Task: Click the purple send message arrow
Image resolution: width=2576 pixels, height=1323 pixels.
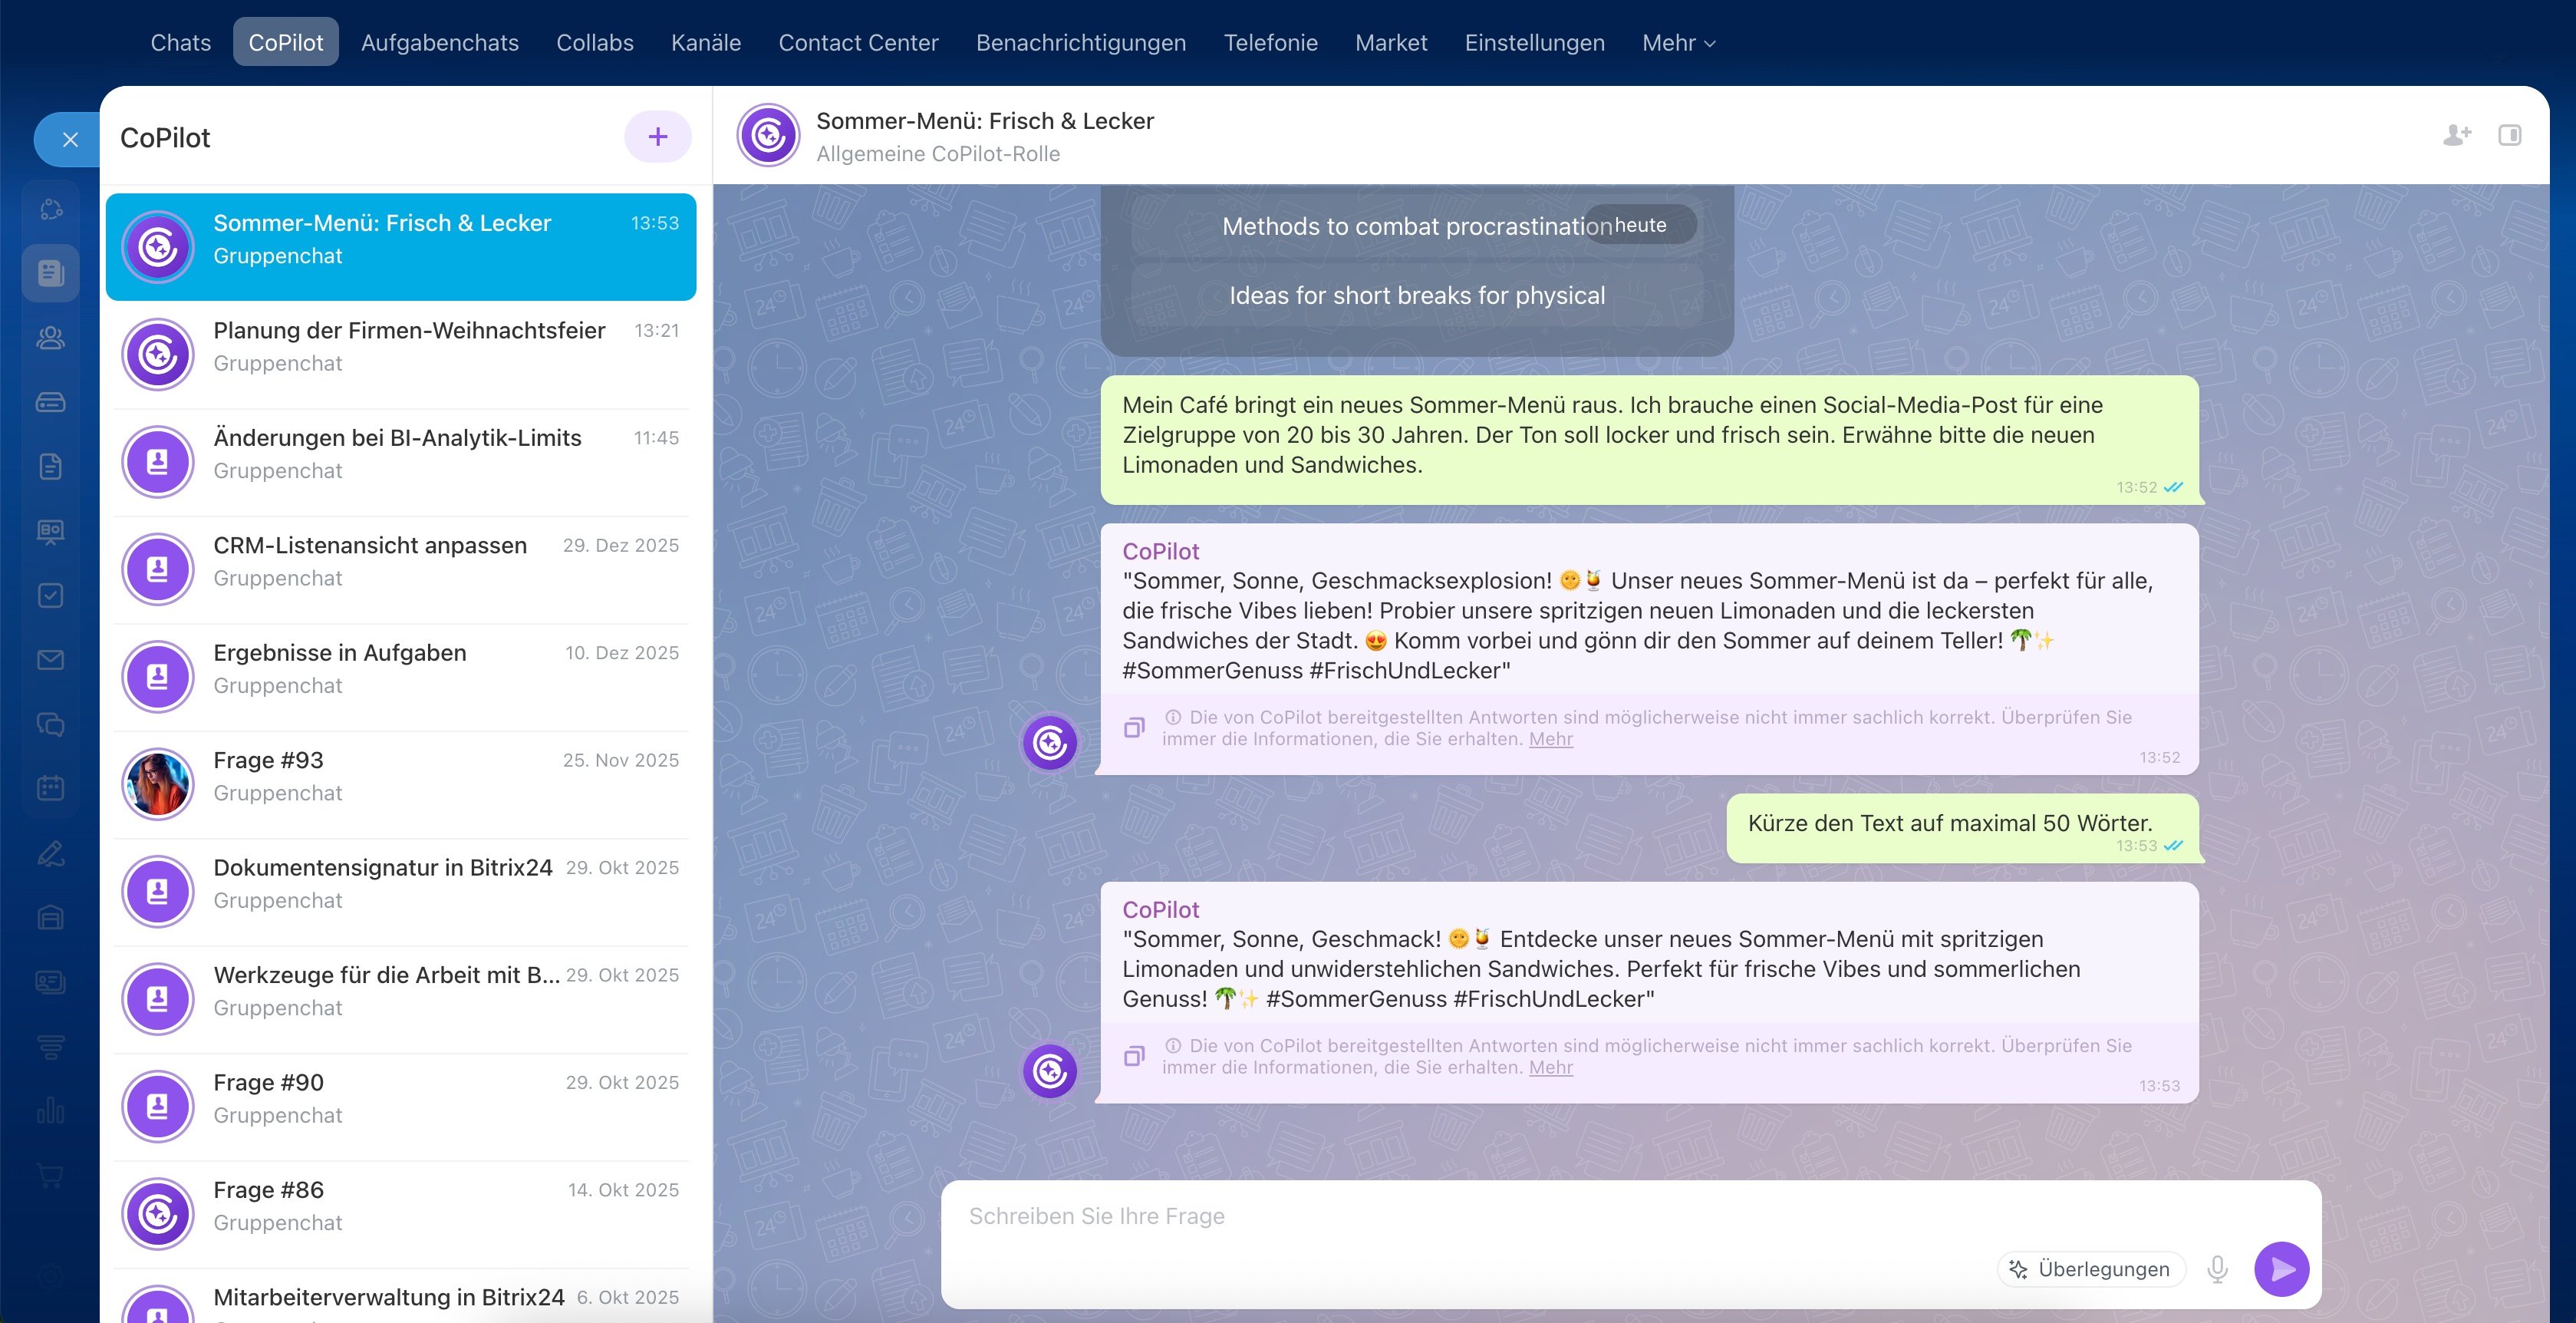Action: (x=2281, y=1268)
